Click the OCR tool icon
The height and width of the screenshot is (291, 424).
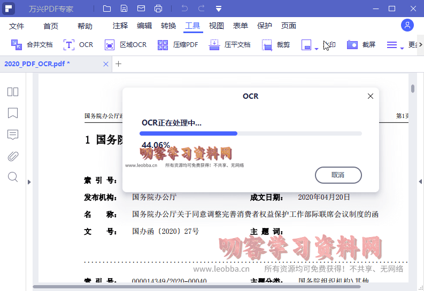pyautogui.click(x=69, y=45)
